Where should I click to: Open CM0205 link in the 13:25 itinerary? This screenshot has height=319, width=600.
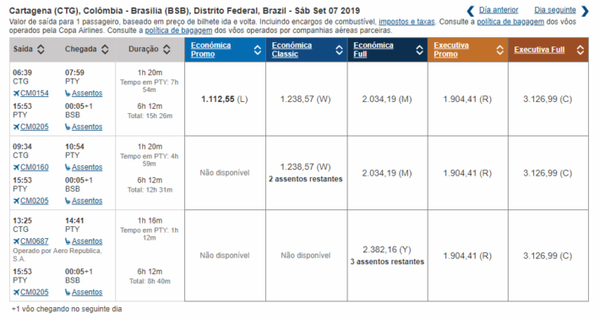tap(35, 292)
